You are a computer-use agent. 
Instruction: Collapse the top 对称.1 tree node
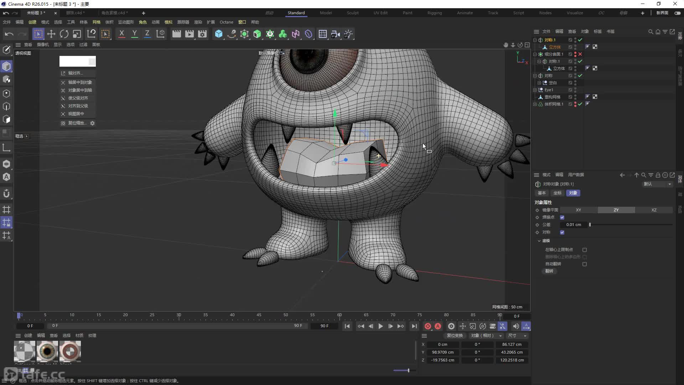pos(535,40)
